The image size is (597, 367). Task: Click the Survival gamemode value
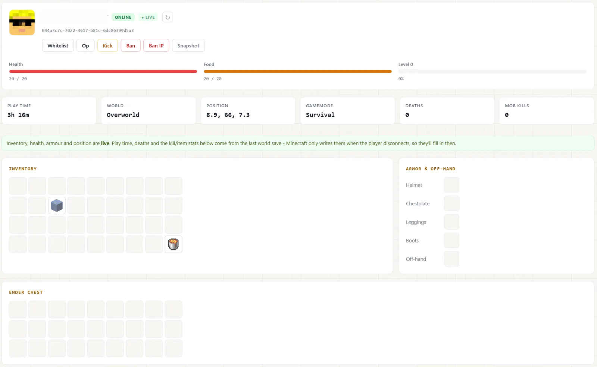[x=320, y=115]
